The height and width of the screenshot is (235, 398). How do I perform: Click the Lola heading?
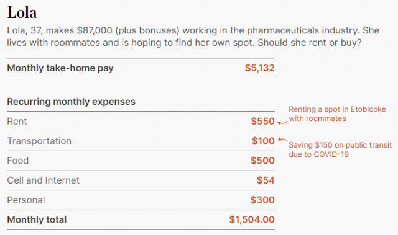pos(22,12)
